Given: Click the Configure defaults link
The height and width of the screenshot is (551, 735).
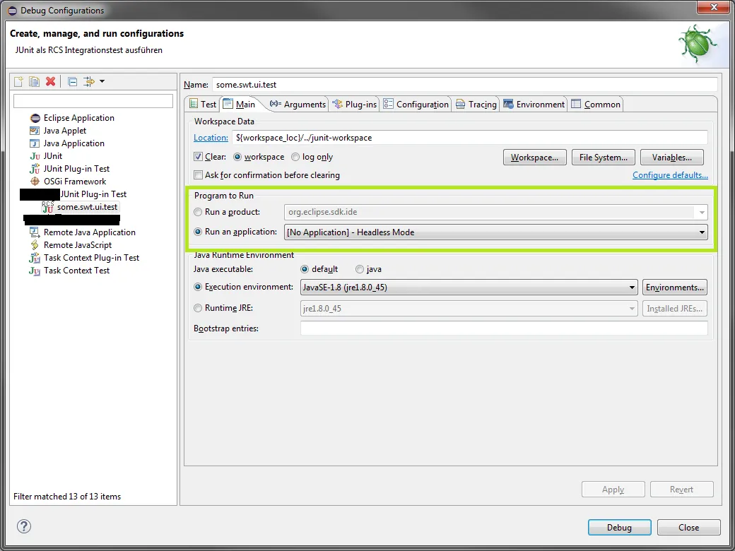Looking at the screenshot, I should point(670,175).
